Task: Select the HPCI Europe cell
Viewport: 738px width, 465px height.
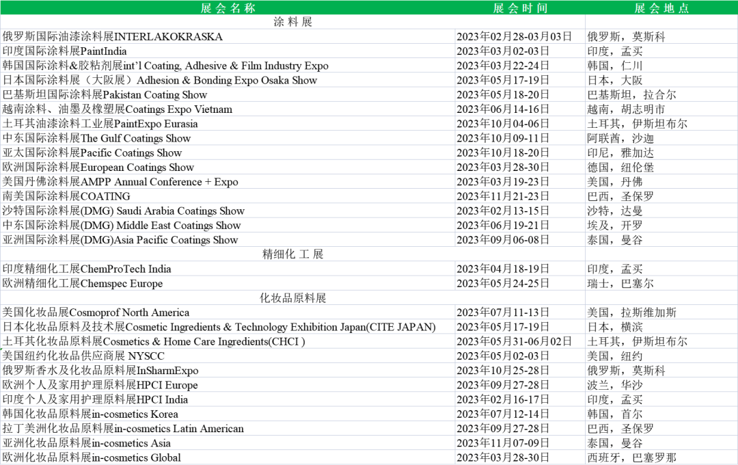Action: coord(228,385)
